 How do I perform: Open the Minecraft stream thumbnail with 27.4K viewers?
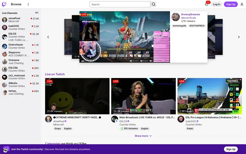77,96
